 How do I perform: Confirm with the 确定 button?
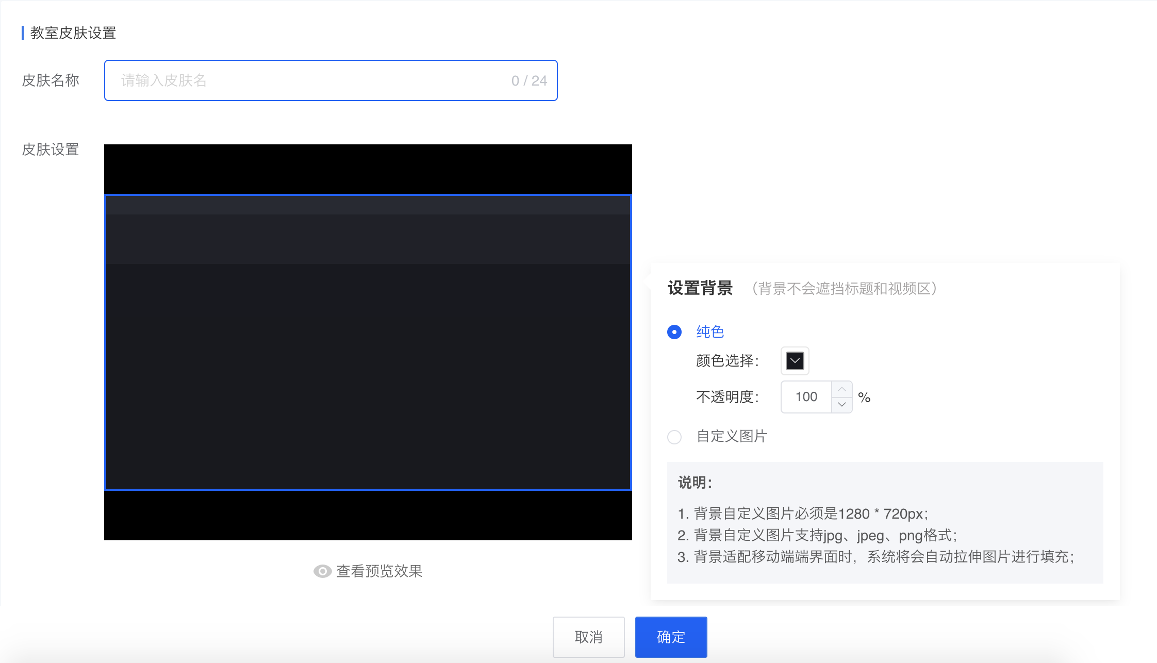671,637
